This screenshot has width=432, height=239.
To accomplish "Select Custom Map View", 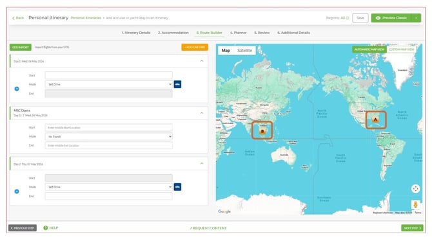I will coord(402,49).
